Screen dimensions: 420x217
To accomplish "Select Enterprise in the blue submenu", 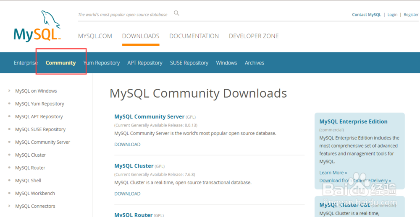I will [26, 63].
